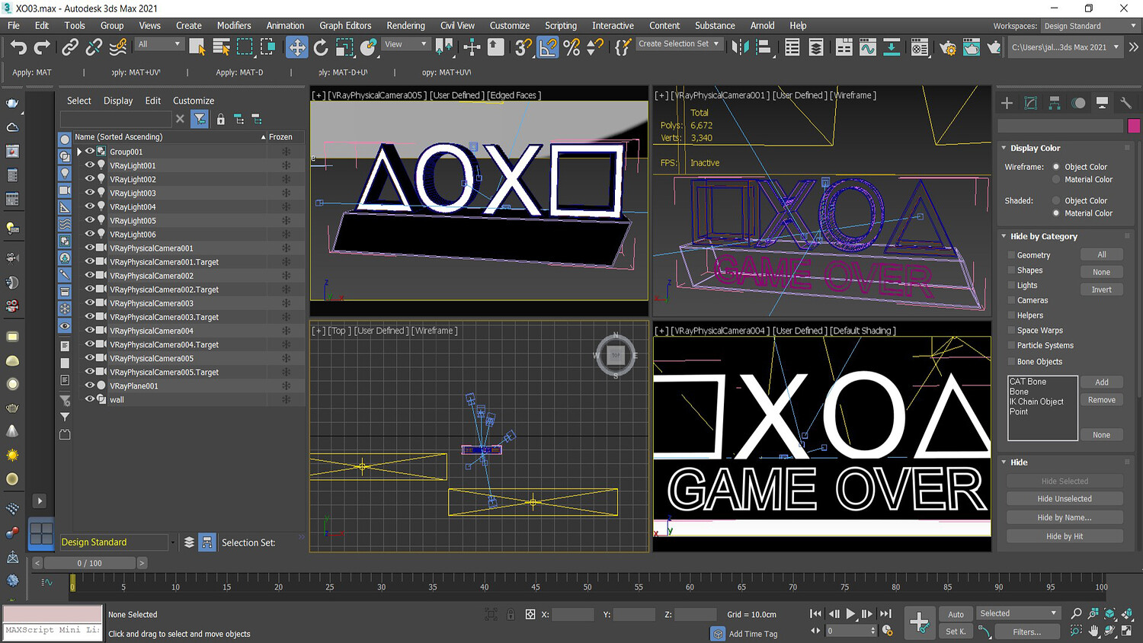Toggle the Angle Snap button
Image resolution: width=1143 pixels, height=643 pixels.
pyautogui.click(x=548, y=47)
